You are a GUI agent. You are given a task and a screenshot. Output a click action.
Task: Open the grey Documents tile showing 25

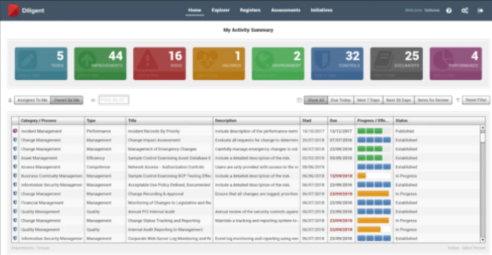pos(396,63)
